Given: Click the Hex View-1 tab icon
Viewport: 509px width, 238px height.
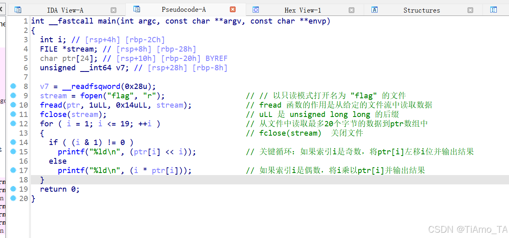Looking at the screenshot, I should (256, 10).
